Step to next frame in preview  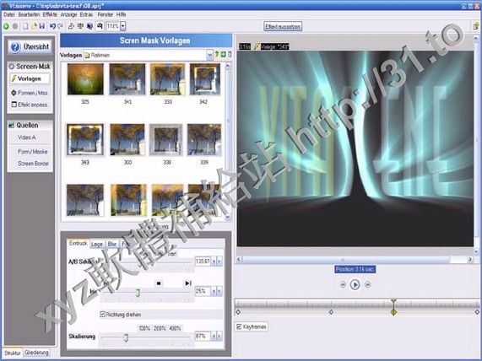click(367, 285)
